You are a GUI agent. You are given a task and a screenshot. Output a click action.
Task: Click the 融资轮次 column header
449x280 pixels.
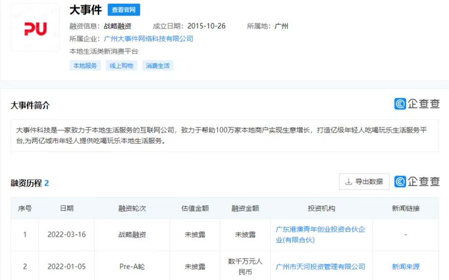(132, 208)
